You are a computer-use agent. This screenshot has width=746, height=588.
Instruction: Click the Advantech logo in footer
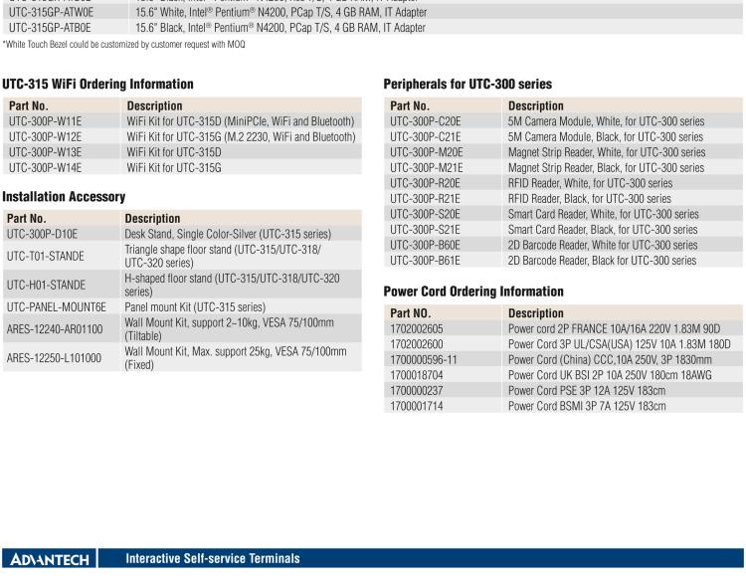click(x=48, y=559)
